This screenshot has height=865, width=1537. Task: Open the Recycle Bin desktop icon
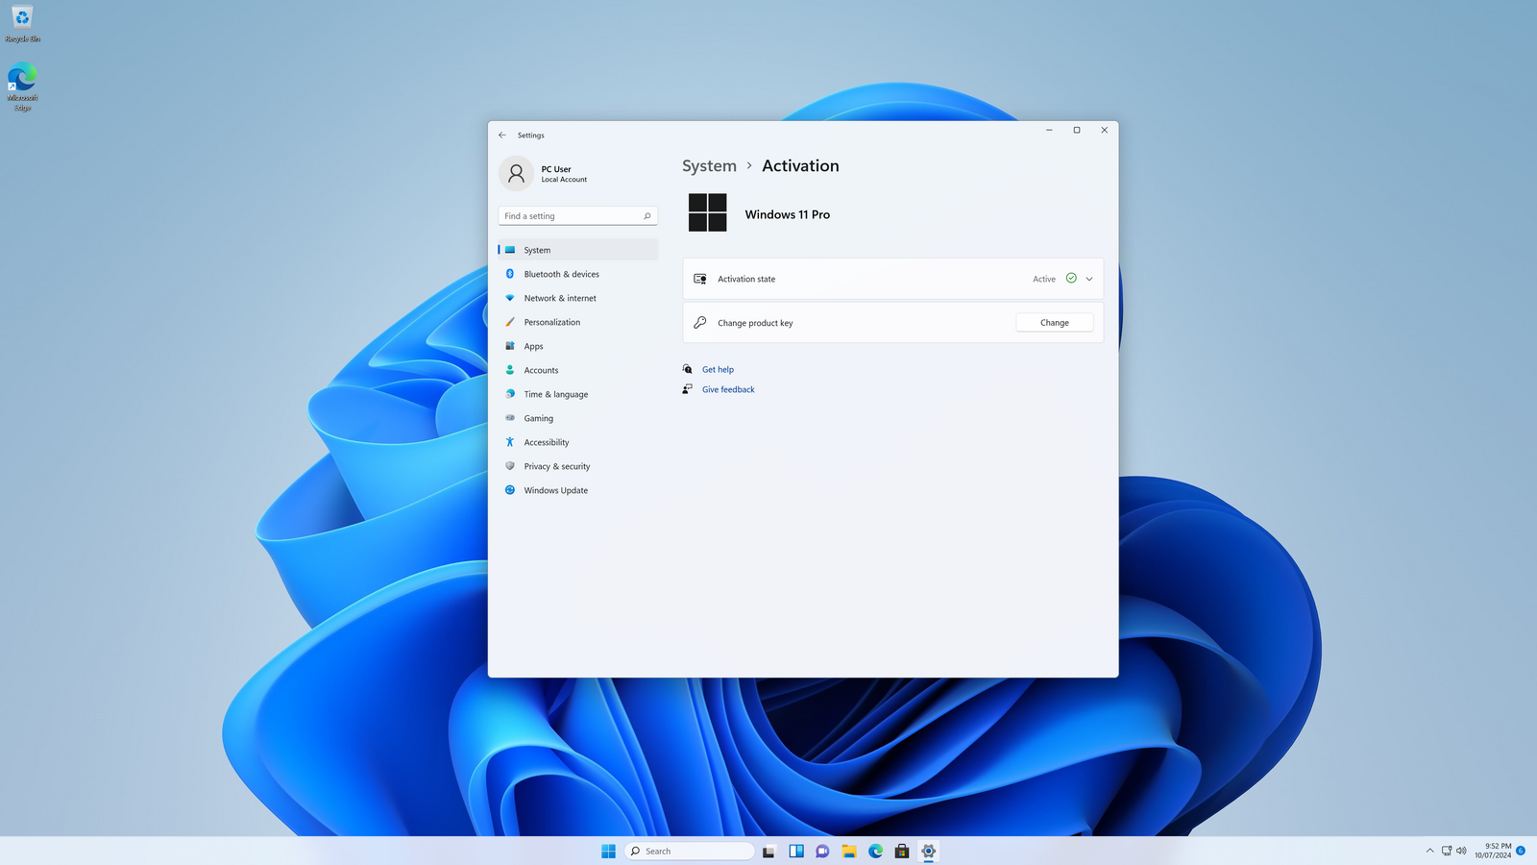click(22, 24)
